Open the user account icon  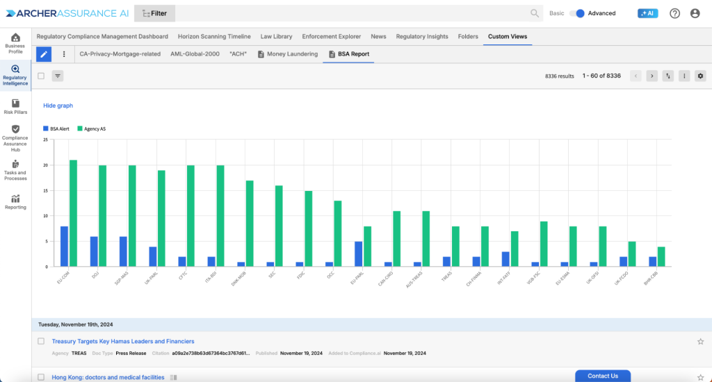pos(695,13)
